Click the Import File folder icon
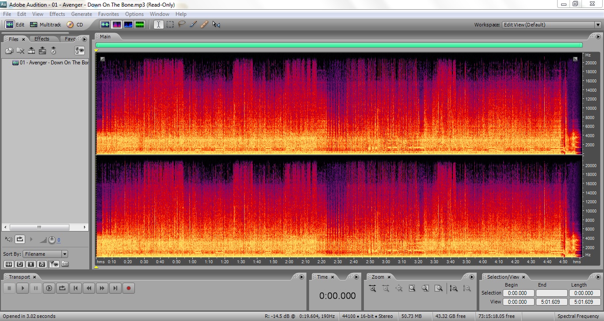604x321 pixels. point(9,51)
